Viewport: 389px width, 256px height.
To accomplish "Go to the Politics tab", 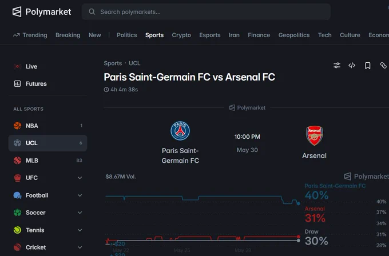I will (127, 35).
